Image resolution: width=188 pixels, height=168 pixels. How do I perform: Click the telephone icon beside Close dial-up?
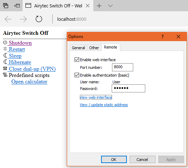click(x=5, y=68)
